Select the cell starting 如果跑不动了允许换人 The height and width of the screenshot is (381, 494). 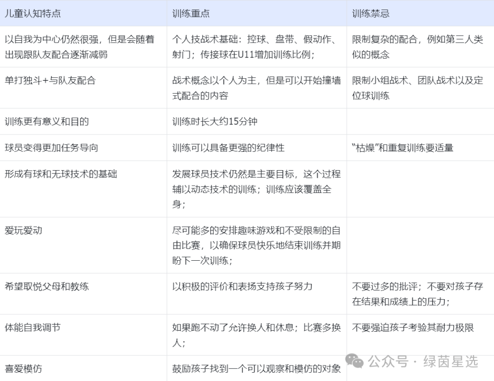pyautogui.click(x=257, y=335)
